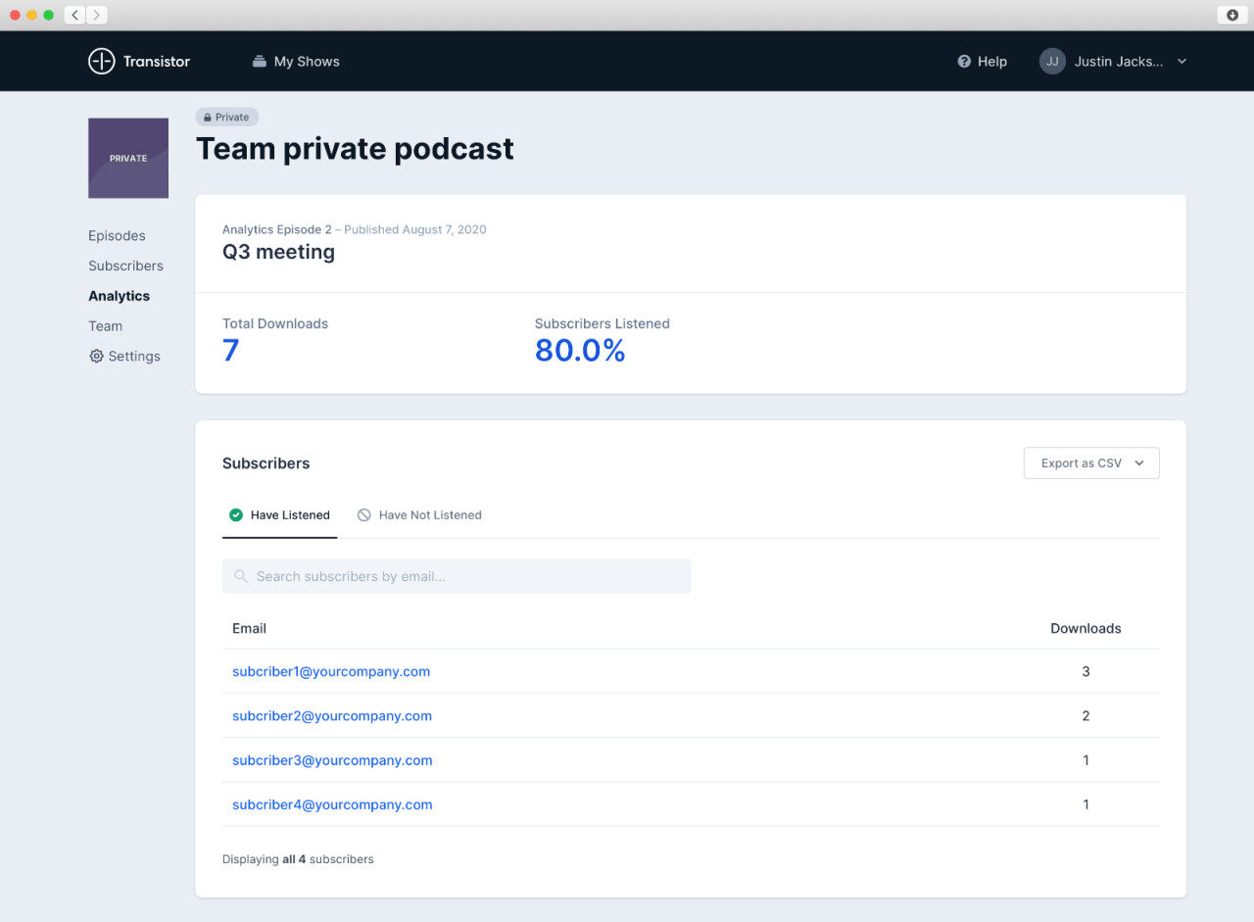1254x922 pixels.
Task: Click the JJ avatar icon
Action: coord(1052,61)
